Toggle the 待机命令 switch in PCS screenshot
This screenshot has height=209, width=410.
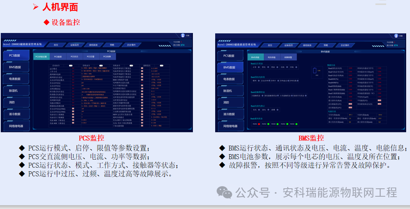pyautogui.click(x=131, y=66)
